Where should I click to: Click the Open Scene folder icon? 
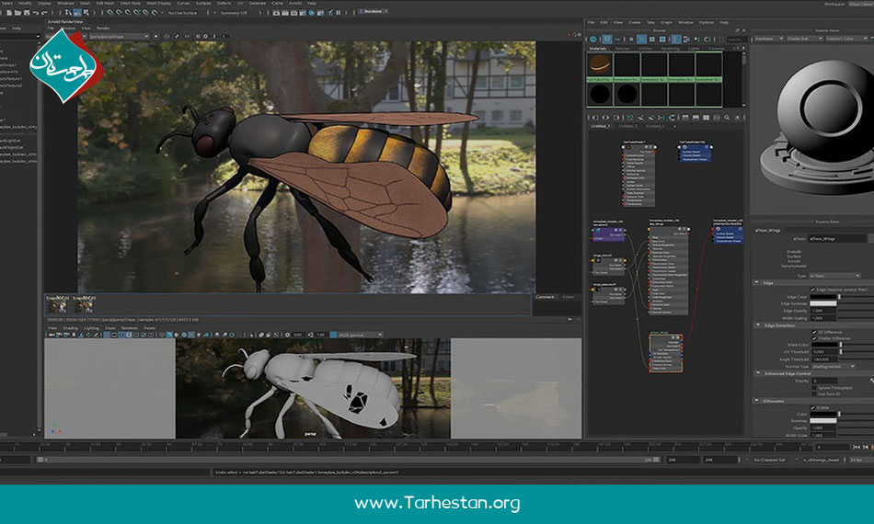17,12
